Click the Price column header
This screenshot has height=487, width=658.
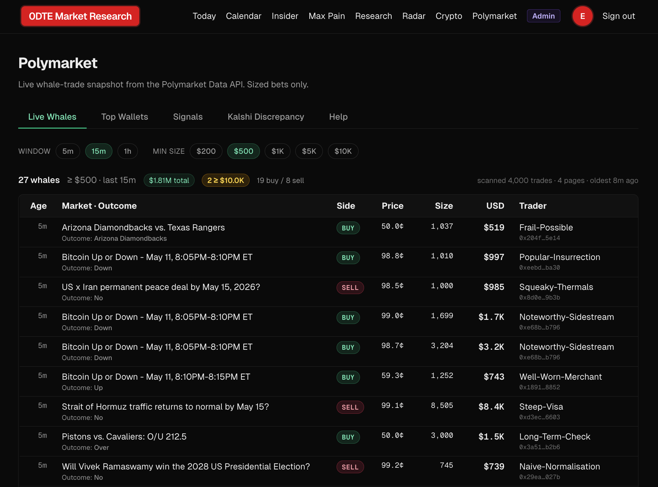(x=393, y=206)
